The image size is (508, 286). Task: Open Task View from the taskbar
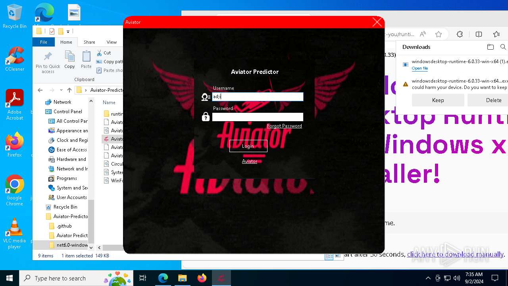tap(143, 278)
